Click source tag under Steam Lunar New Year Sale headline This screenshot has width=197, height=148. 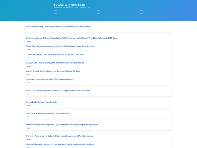tap(29, 94)
